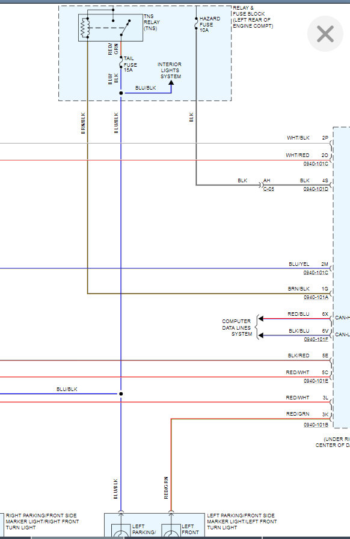Click the TAIL FUSE 15A label
This screenshot has width=350, height=539.
point(130,64)
